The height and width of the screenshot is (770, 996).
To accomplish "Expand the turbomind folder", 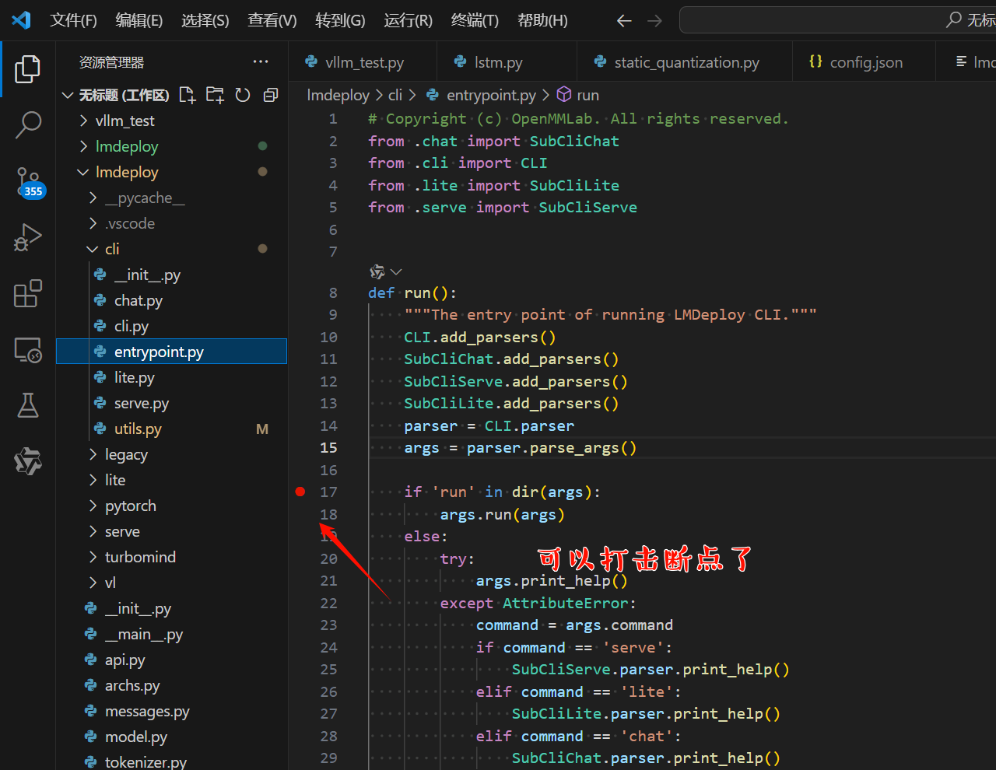I will (93, 557).
